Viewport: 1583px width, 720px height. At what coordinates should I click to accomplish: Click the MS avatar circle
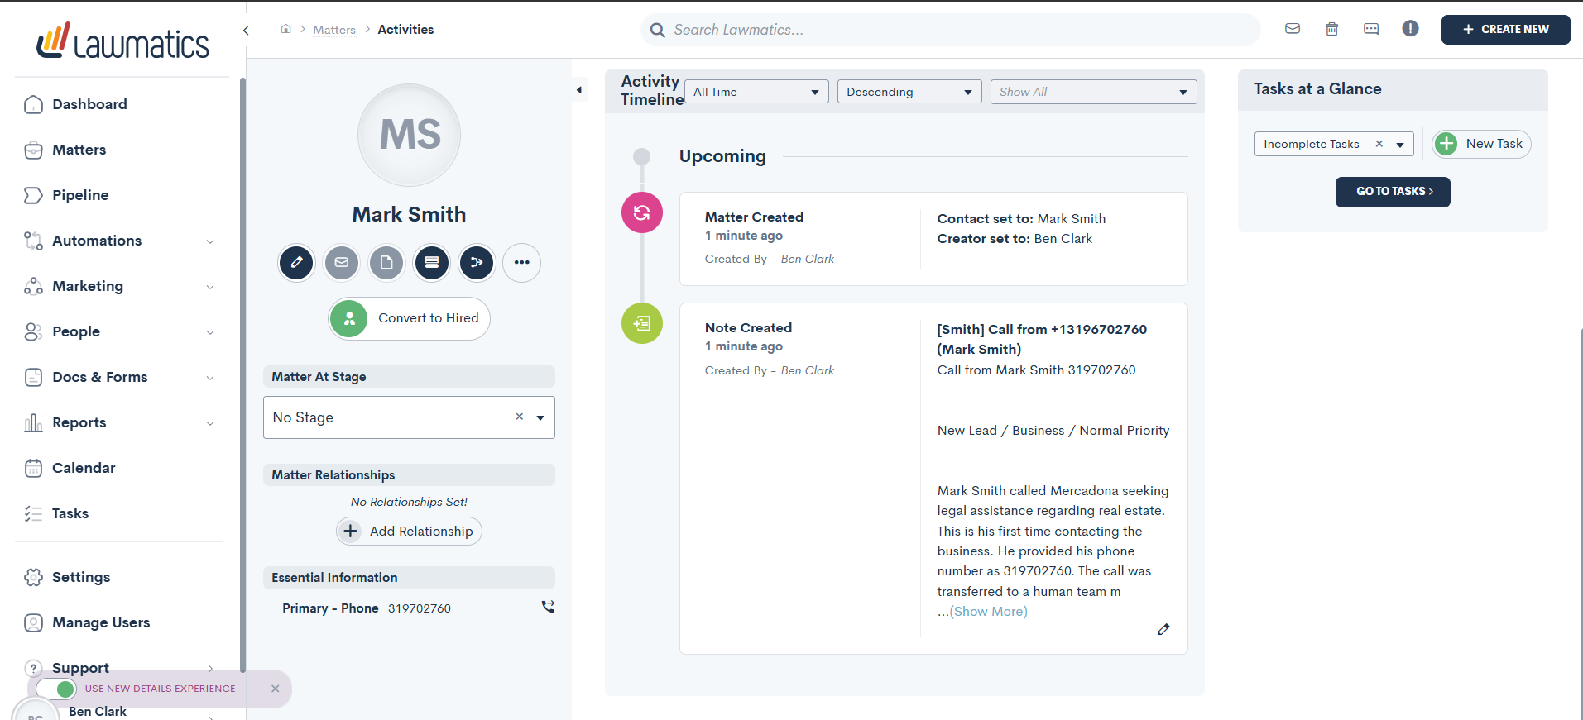410,135
